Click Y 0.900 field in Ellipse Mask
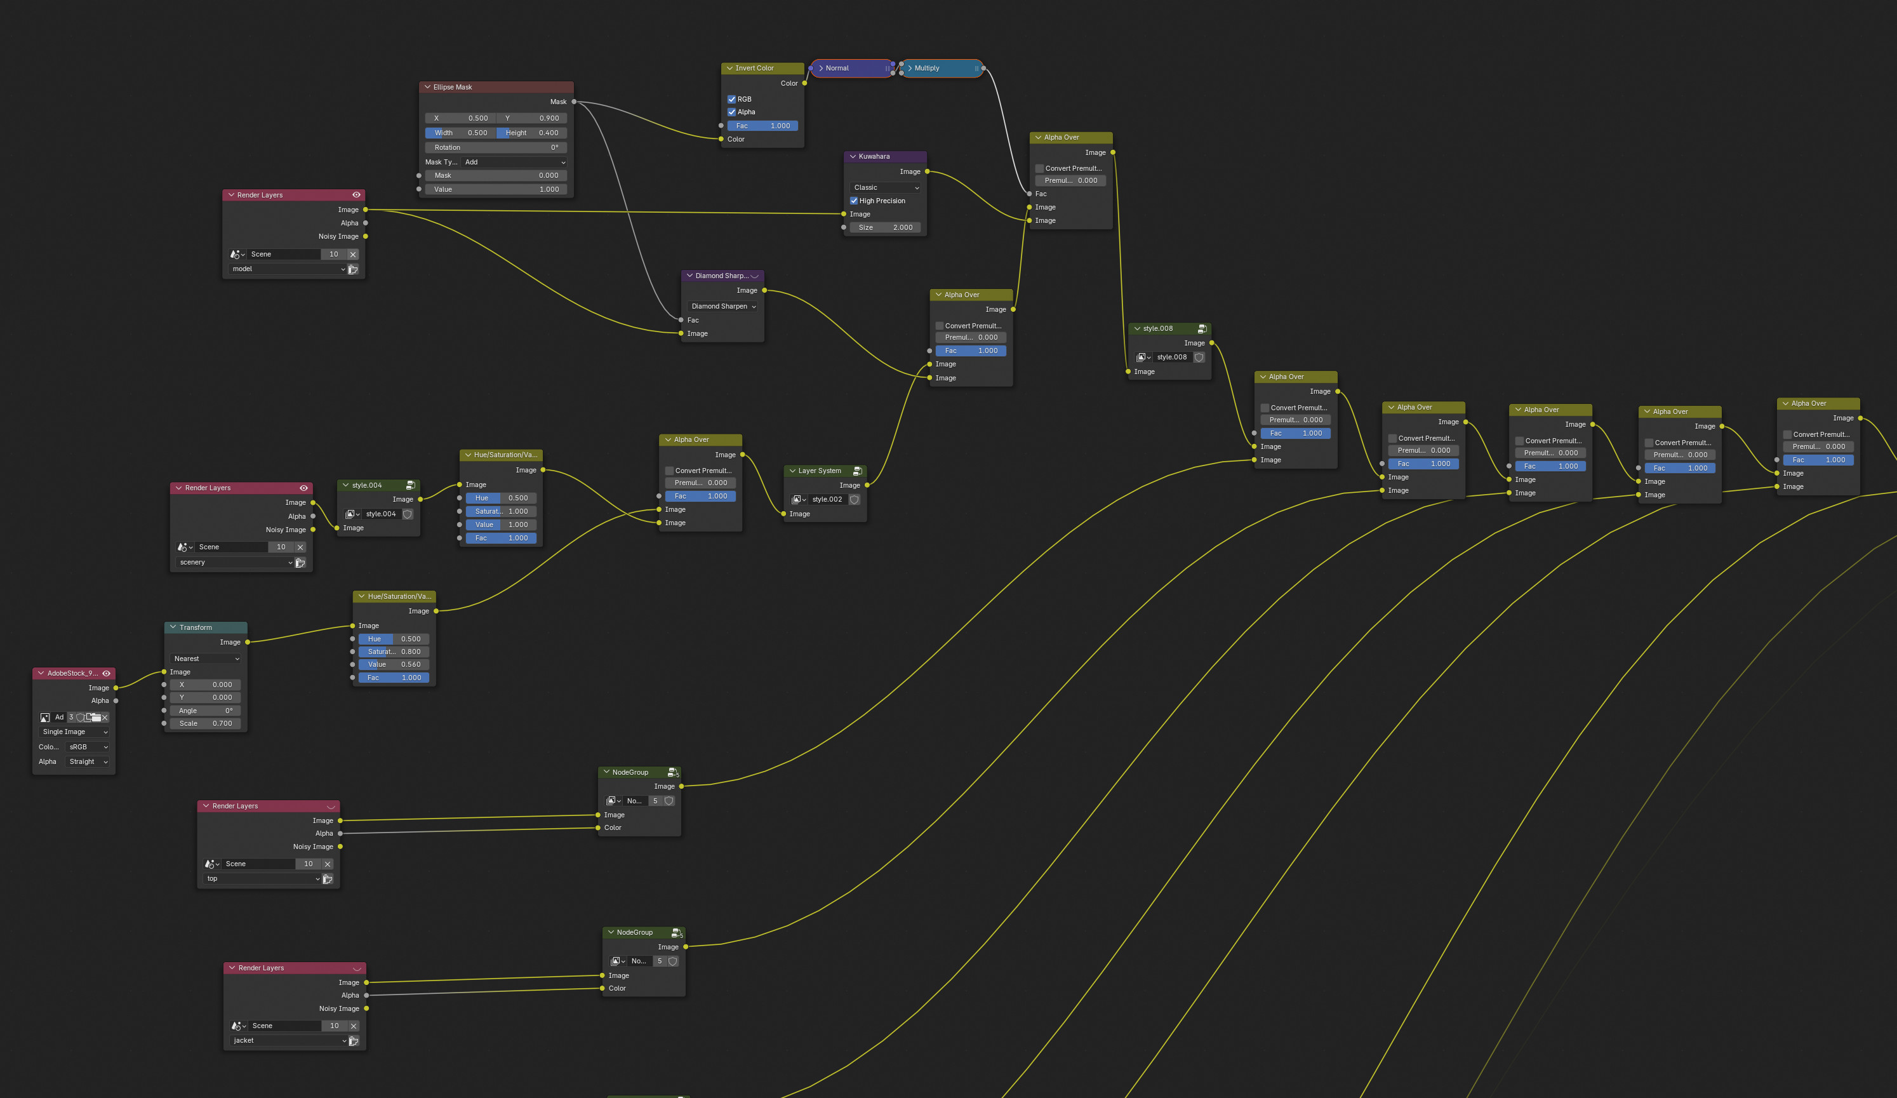 532,118
